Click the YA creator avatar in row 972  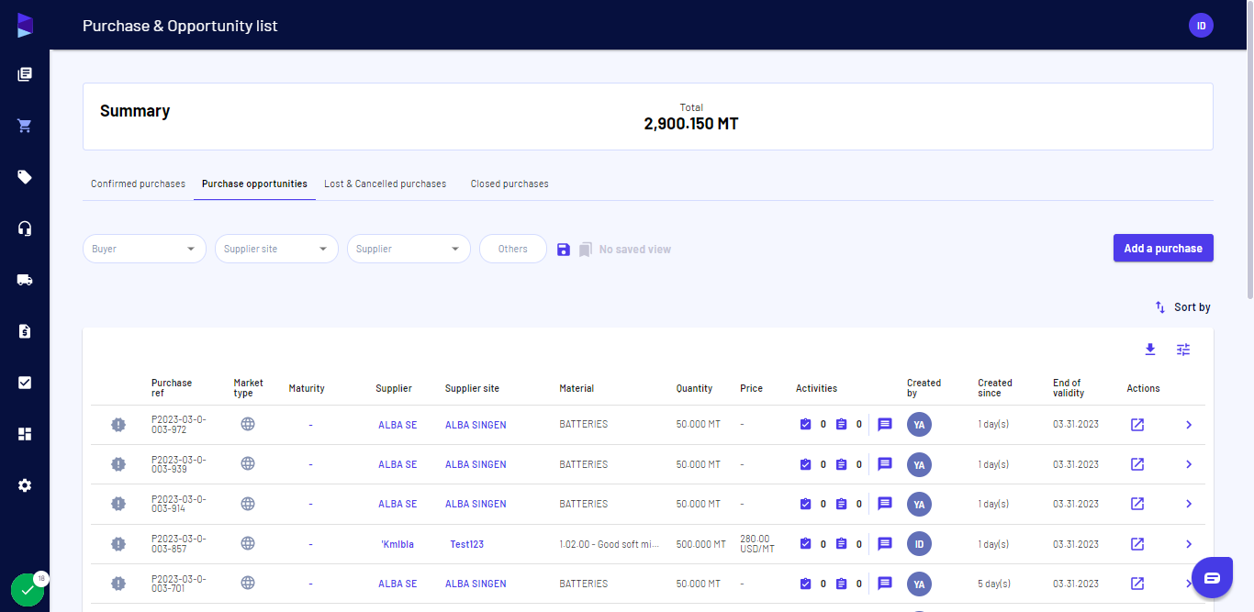pos(919,425)
